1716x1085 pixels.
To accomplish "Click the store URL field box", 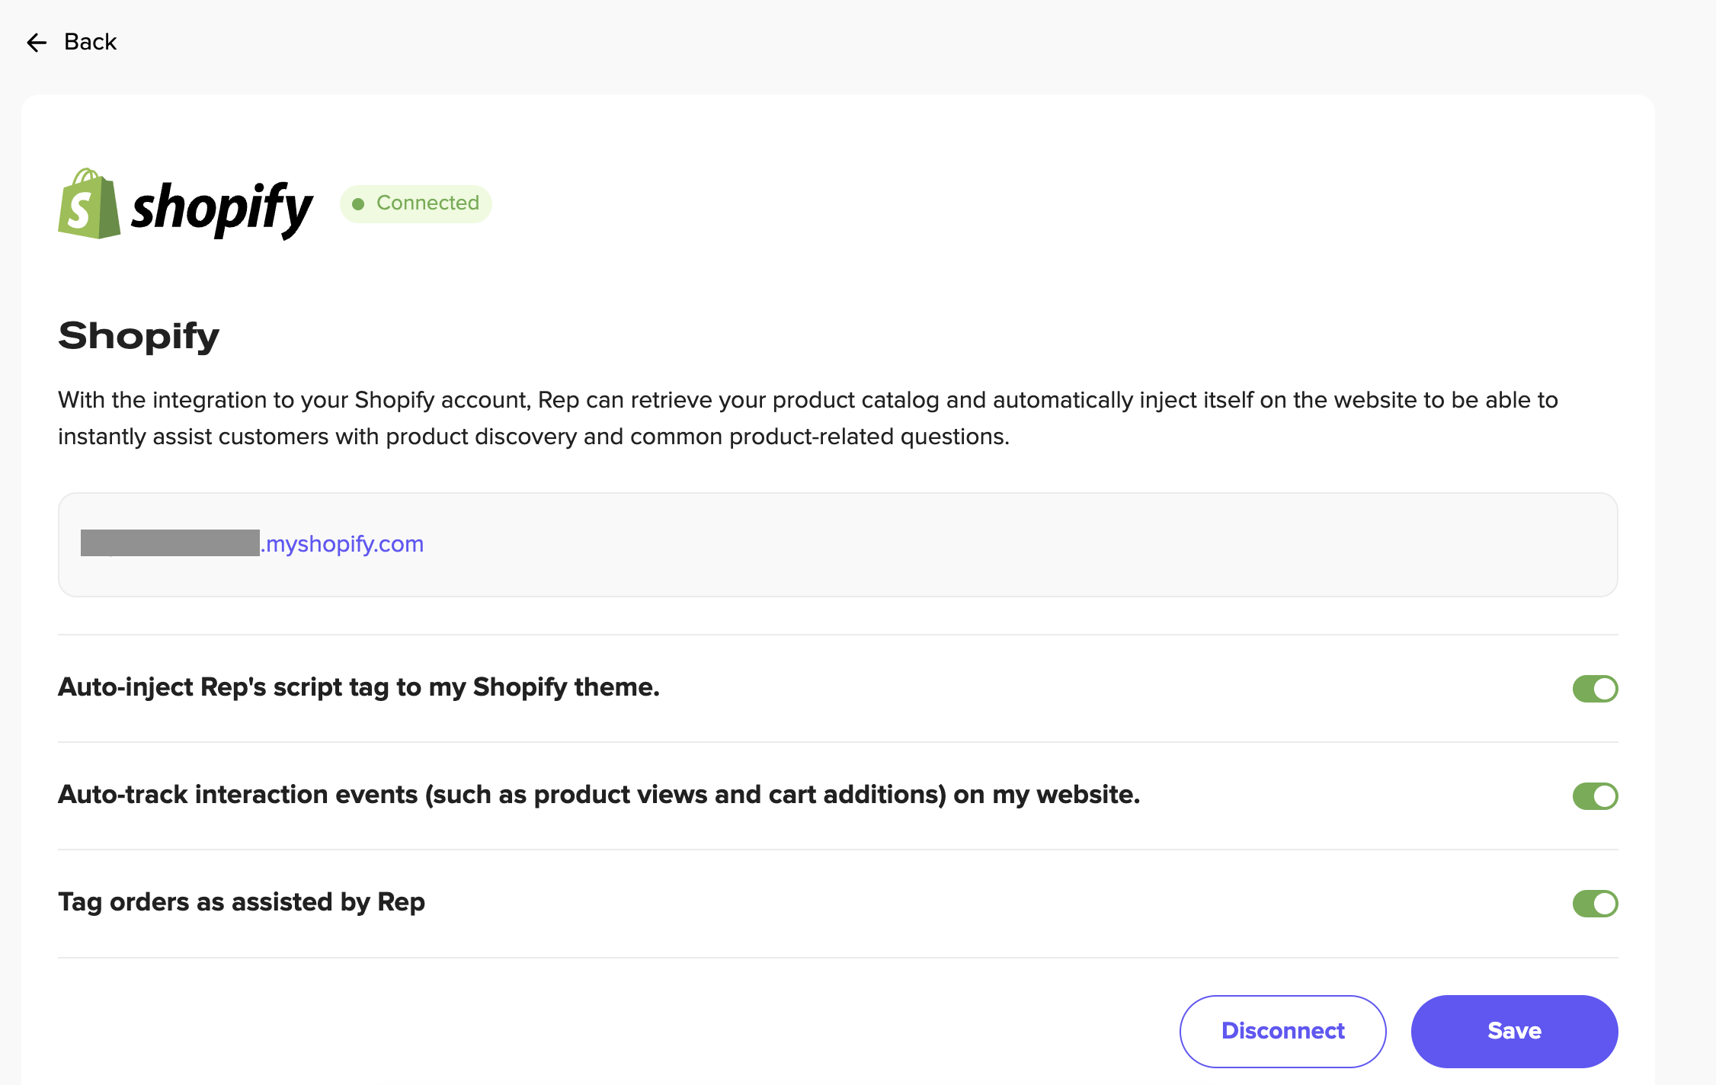I will click(837, 544).
